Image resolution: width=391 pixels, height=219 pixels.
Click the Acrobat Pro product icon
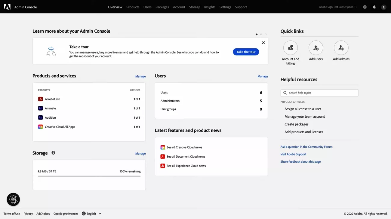click(40, 99)
